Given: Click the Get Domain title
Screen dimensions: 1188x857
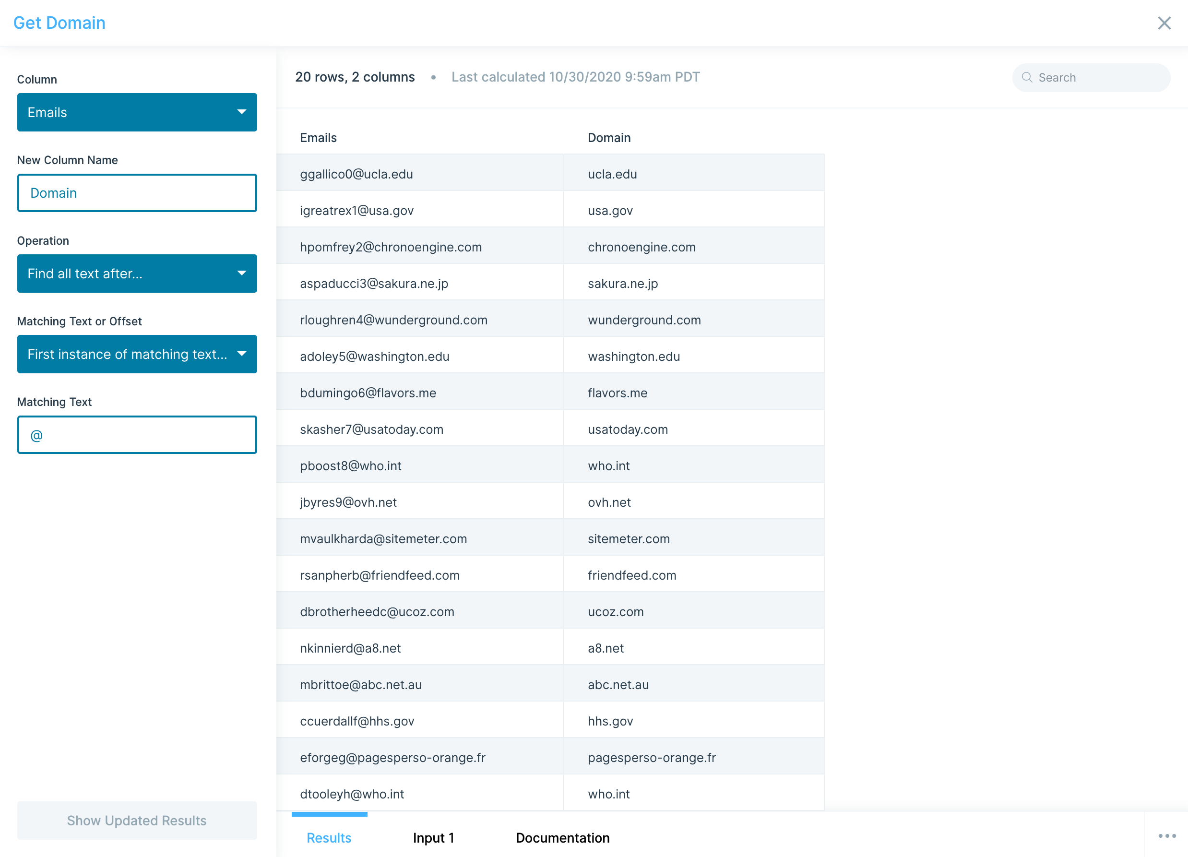Looking at the screenshot, I should tap(59, 23).
